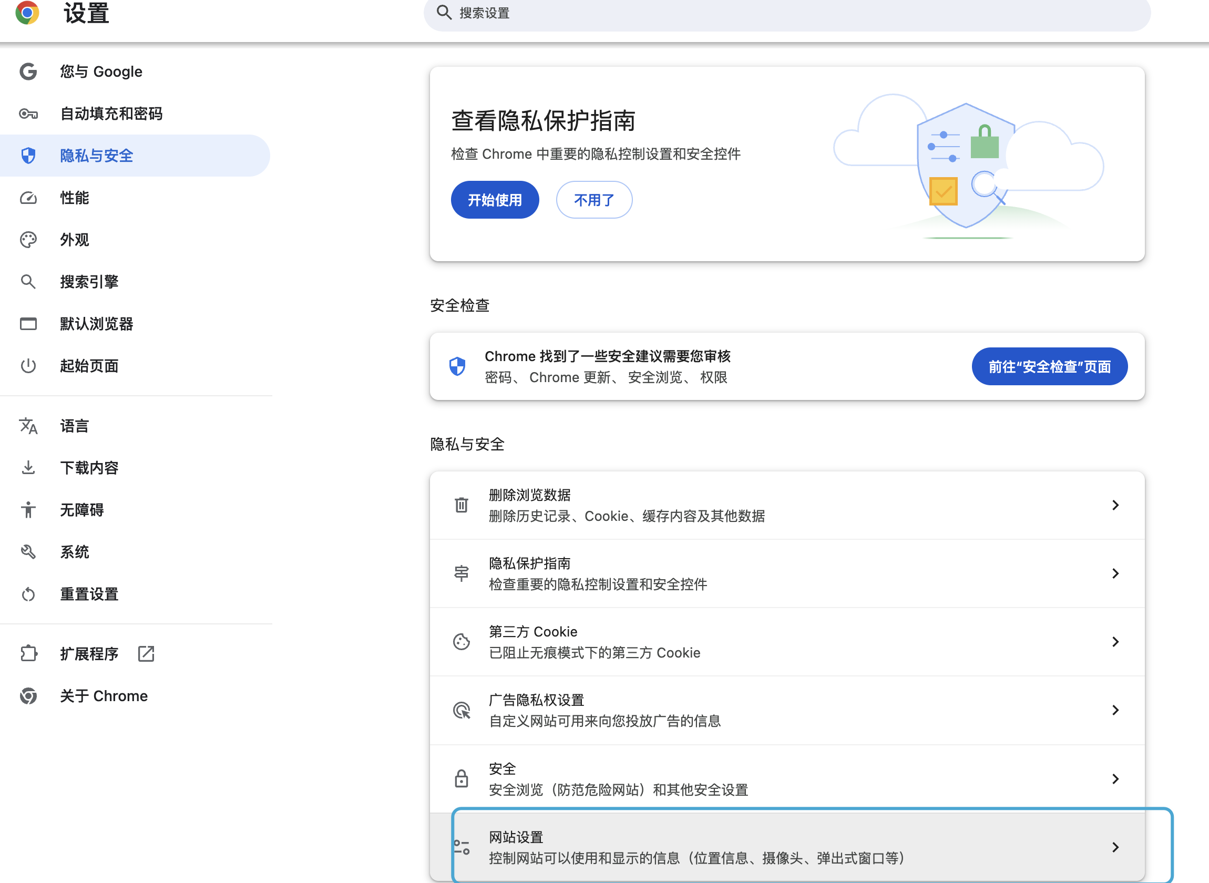Click the arrow on the 广告隐私权设置 row
The height and width of the screenshot is (883, 1209).
pos(1115,710)
